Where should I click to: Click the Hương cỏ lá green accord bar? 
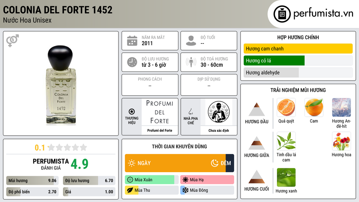pyautogui.click(x=274, y=61)
